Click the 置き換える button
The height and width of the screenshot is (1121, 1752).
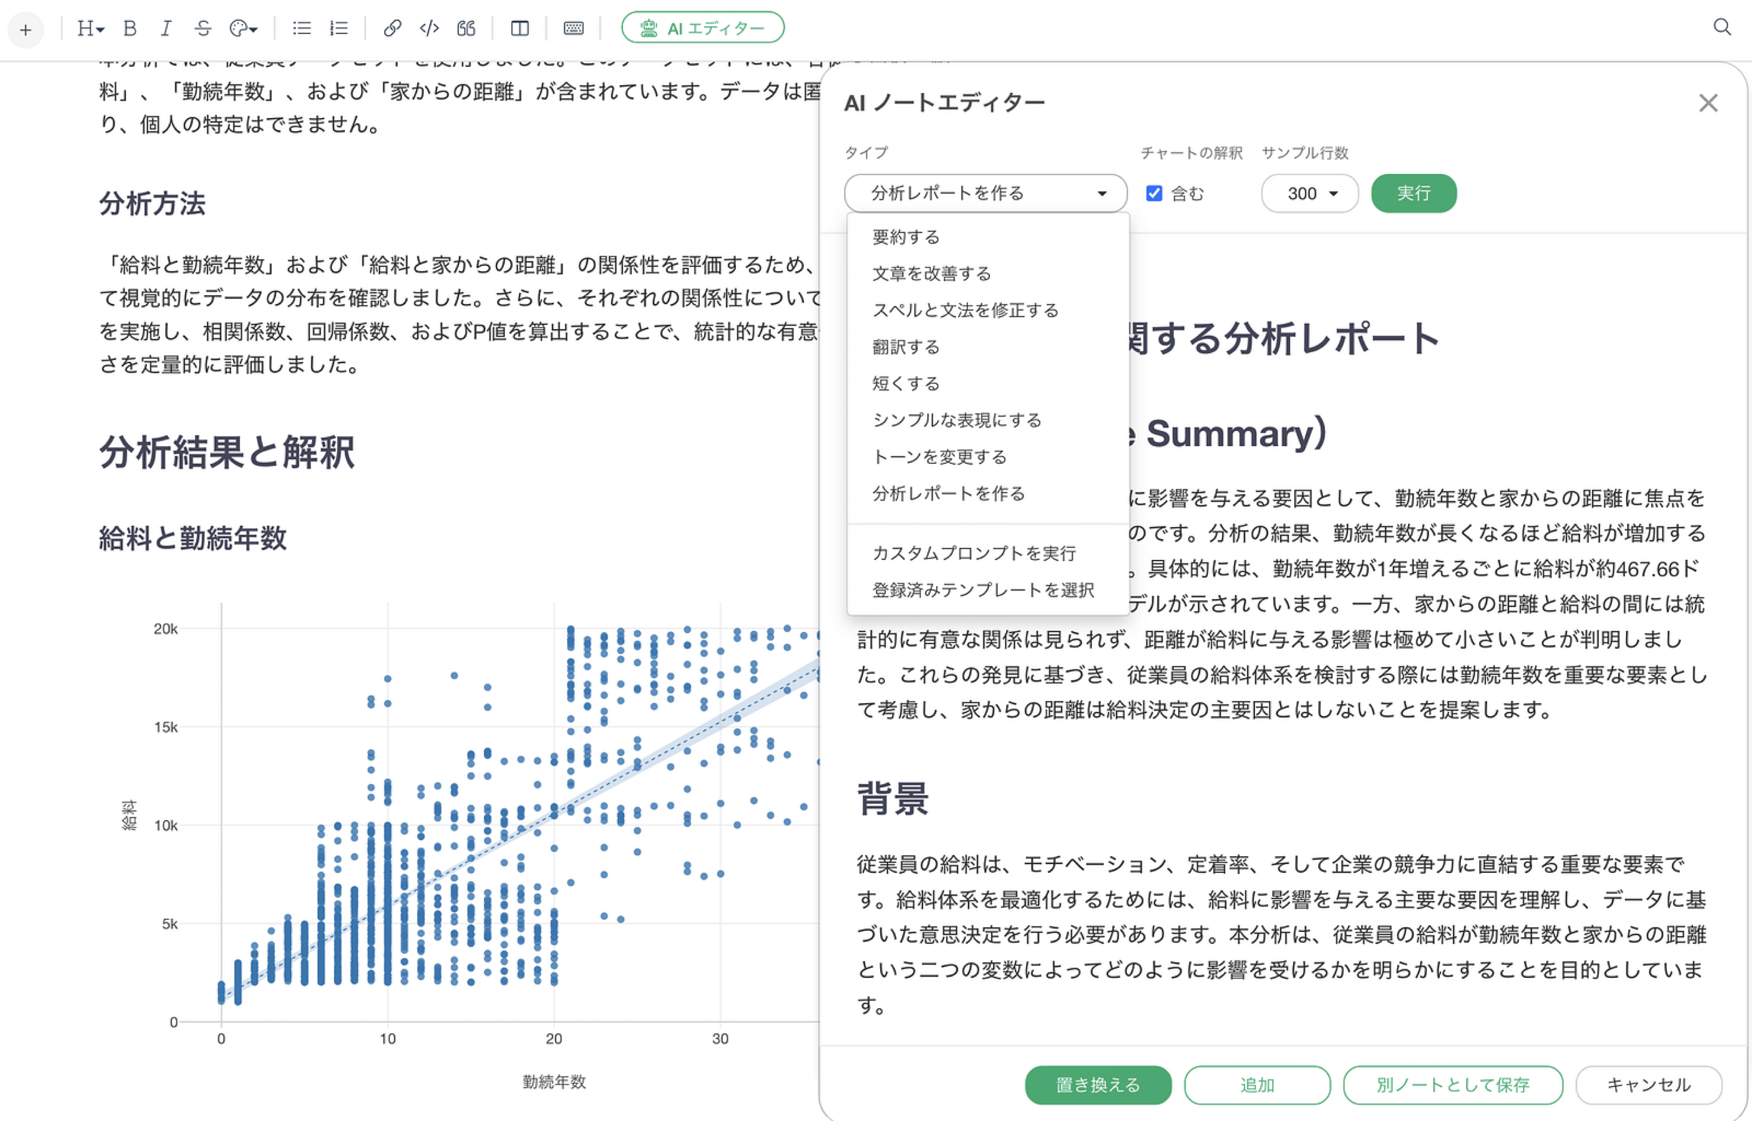tap(1097, 1085)
